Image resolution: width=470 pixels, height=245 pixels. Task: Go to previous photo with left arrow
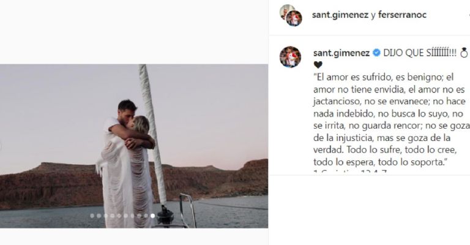coord(0,146)
